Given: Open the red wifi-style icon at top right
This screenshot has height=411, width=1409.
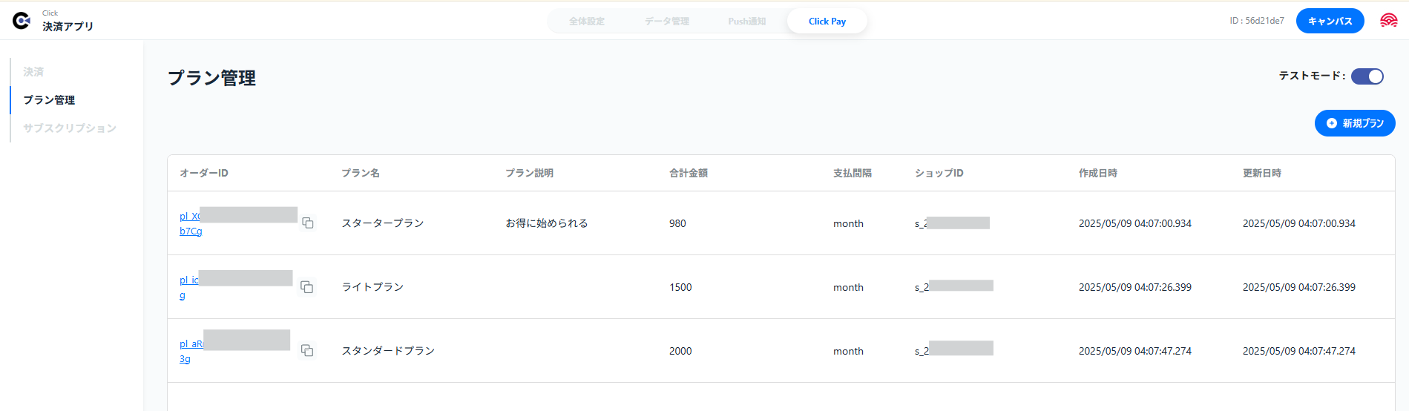Looking at the screenshot, I should coord(1388,21).
